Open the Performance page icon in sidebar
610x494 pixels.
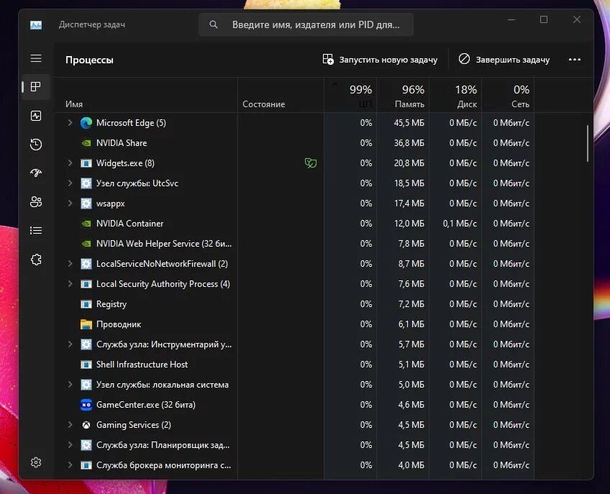[x=36, y=116]
